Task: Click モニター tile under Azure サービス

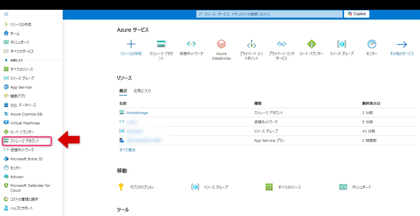Action: coord(372,48)
